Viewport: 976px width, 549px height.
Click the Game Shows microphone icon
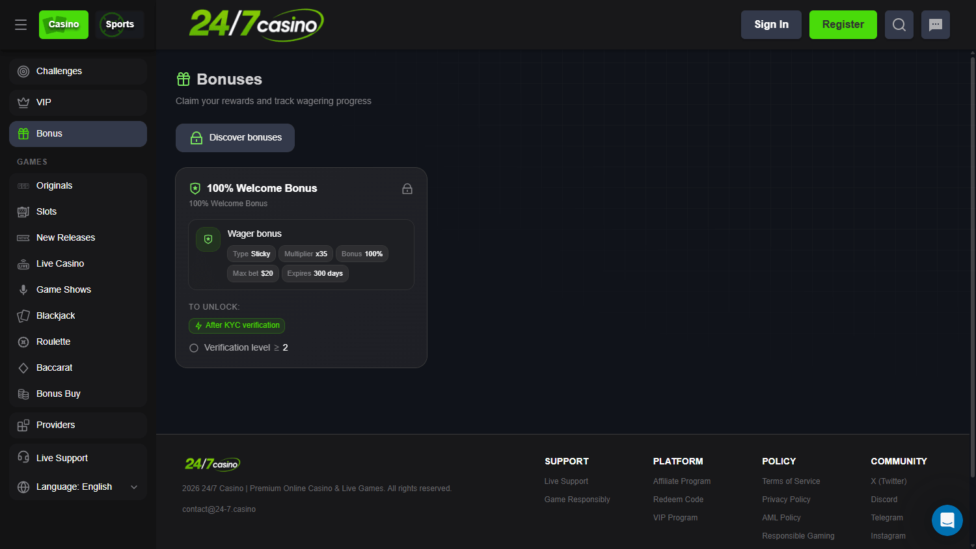[23, 290]
